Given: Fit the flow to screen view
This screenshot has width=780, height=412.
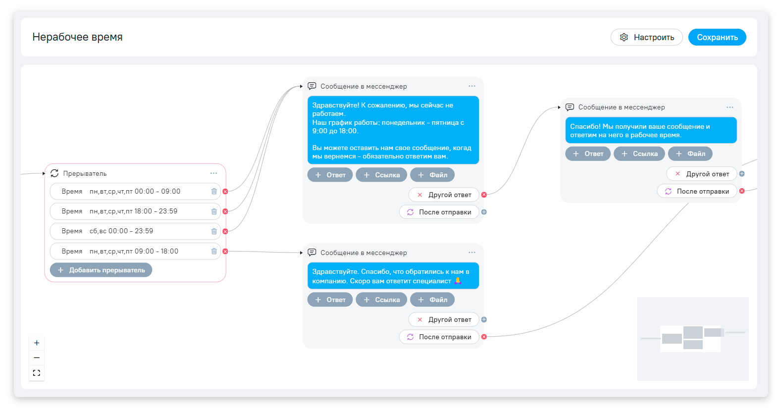Looking at the screenshot, I should tap(37, 373).
